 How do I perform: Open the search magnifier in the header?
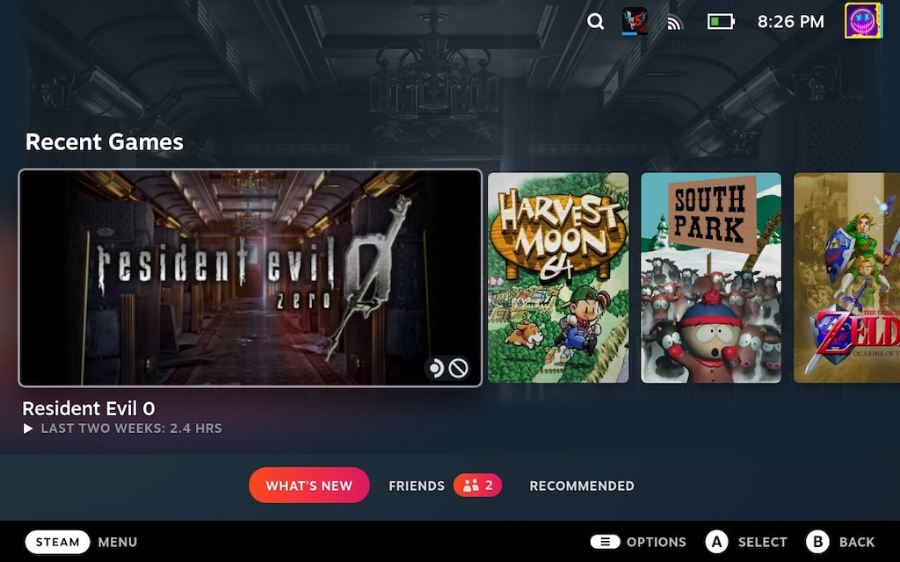pyautogui.click(x=596, y=22)
